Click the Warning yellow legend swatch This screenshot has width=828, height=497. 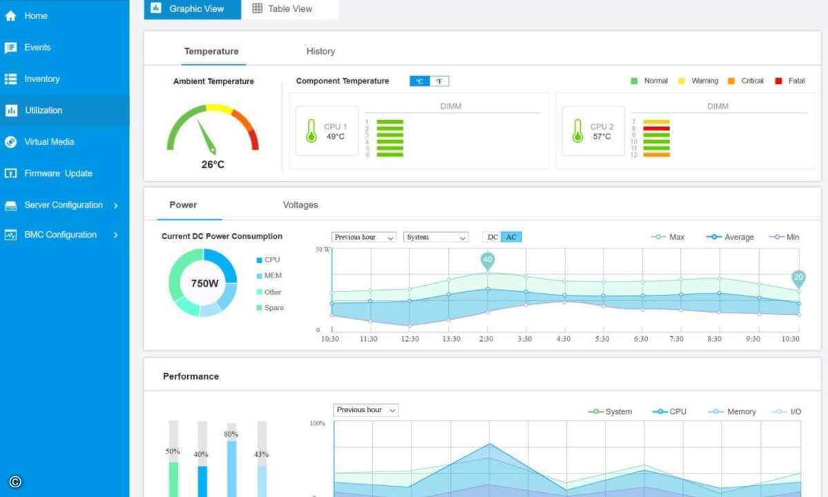(681, 81)
